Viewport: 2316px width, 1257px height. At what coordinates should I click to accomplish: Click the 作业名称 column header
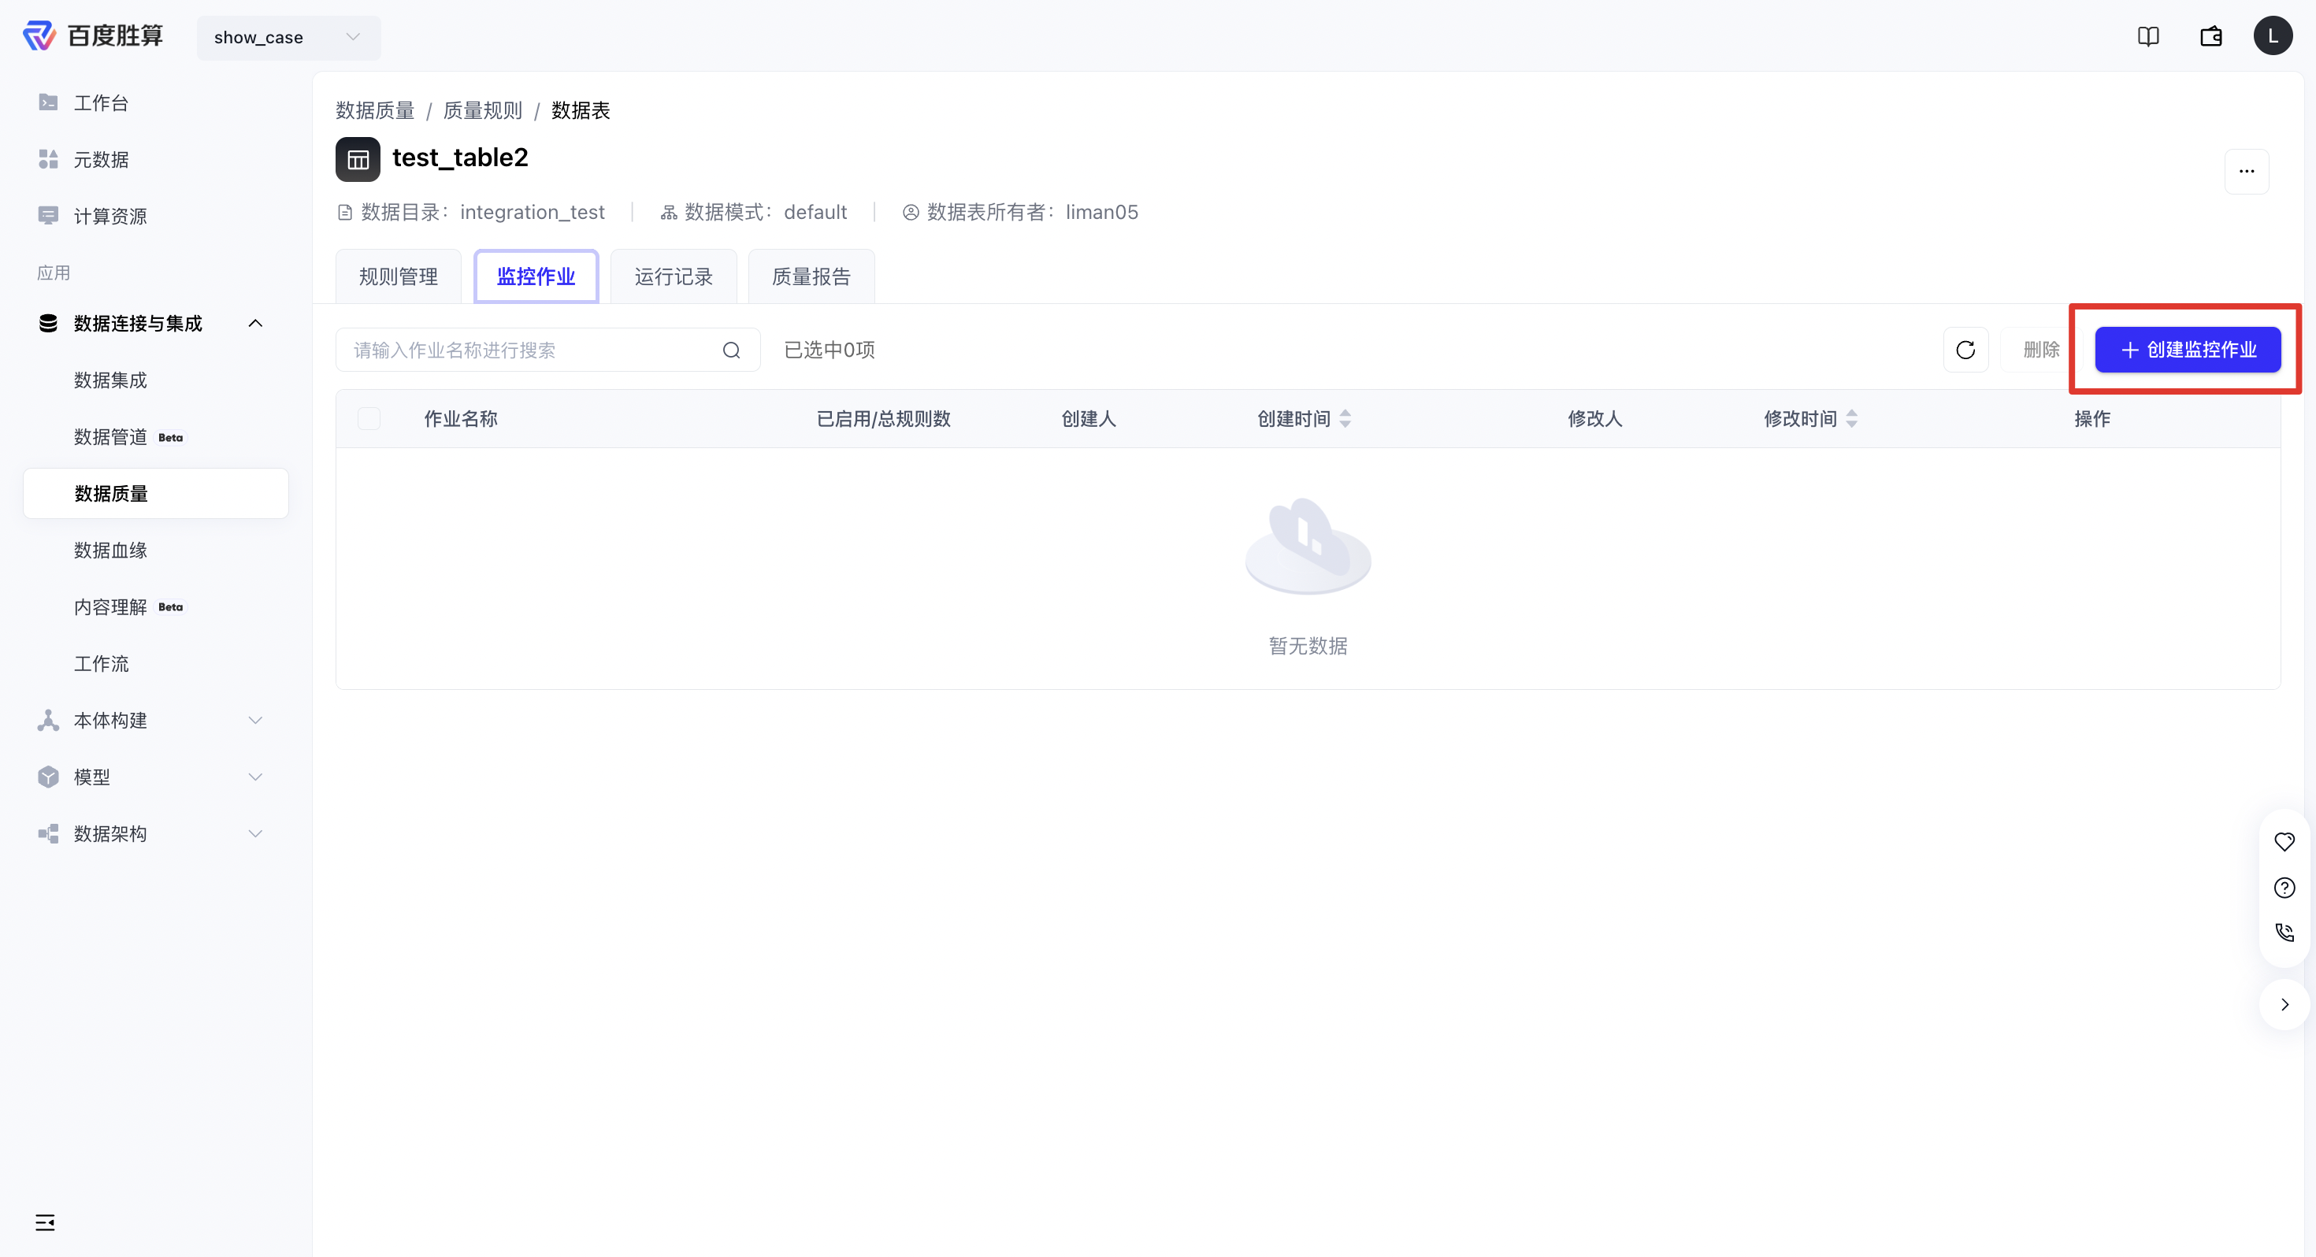click(460, 419)
